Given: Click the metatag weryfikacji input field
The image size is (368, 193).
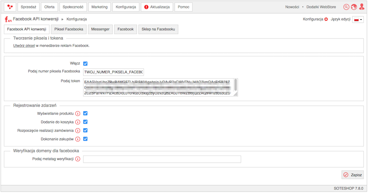Looking at the screenshot, I should tap(162, 159).
